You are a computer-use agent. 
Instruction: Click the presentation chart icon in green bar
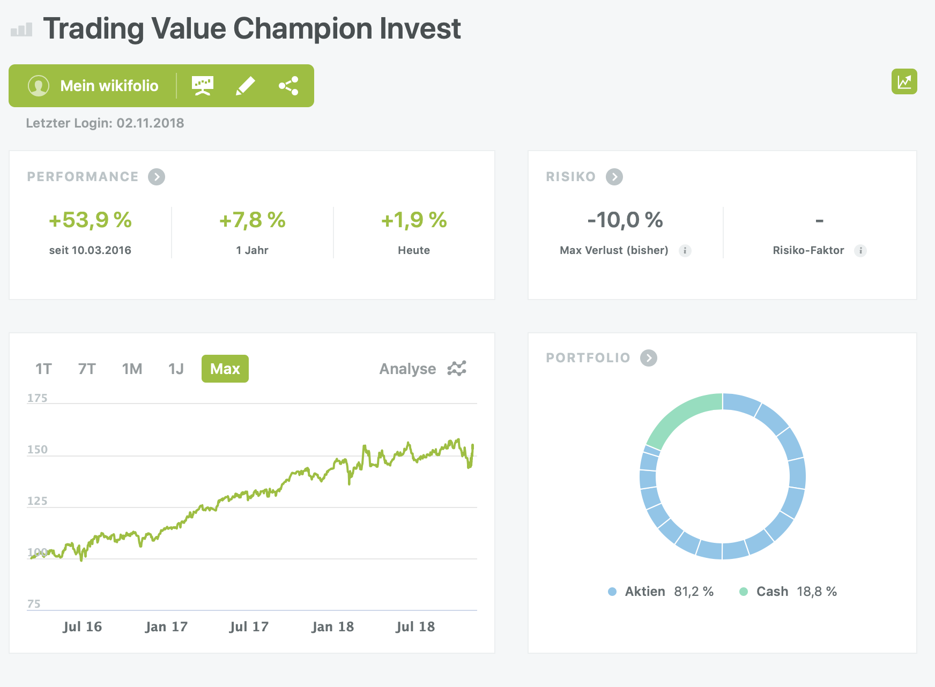203,86
